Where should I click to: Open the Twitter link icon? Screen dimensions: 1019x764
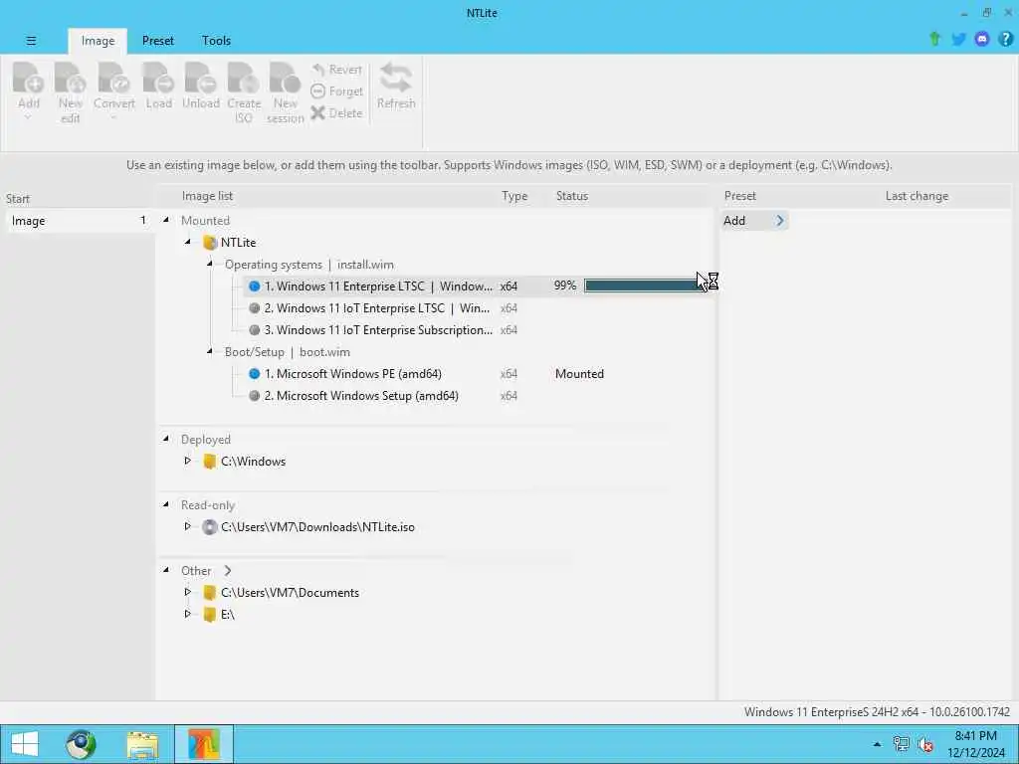pyautogui.click(x=958, y=40)
